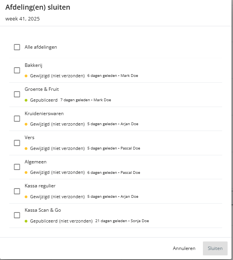Check the Kassa regulier checkbox
The width and height of the screenshot is (233, 260).
pyautogui.click(x=17, y=191)
